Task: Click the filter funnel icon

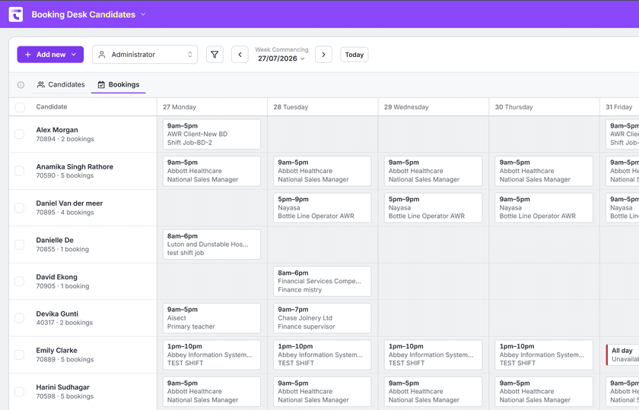Action: pyautogui.click(x=215, y=55)
